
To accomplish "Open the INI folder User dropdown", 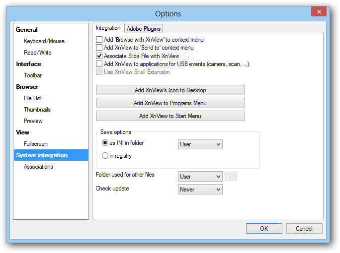I will point(200,144).
